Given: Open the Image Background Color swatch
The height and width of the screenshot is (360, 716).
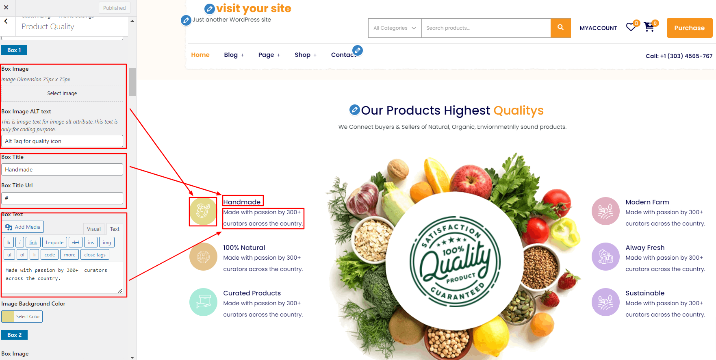Looking at the screenshot, I should (x=8, y=317).
